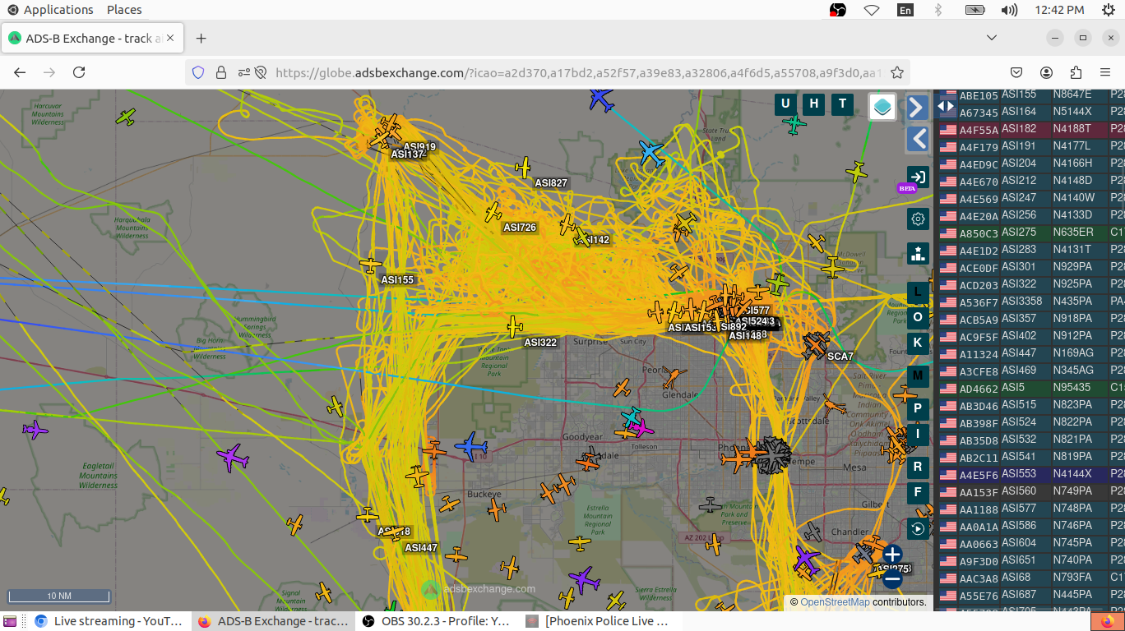Image resolution: width=1125 pixels, height=631 pixels.
Task: Click the OpenStreetMap attribution link
Action: pyautogui.click(x=835, y=602)
